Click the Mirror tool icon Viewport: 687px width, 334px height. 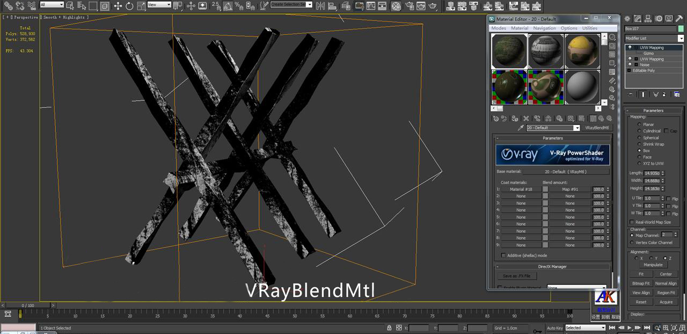(320, 6)
